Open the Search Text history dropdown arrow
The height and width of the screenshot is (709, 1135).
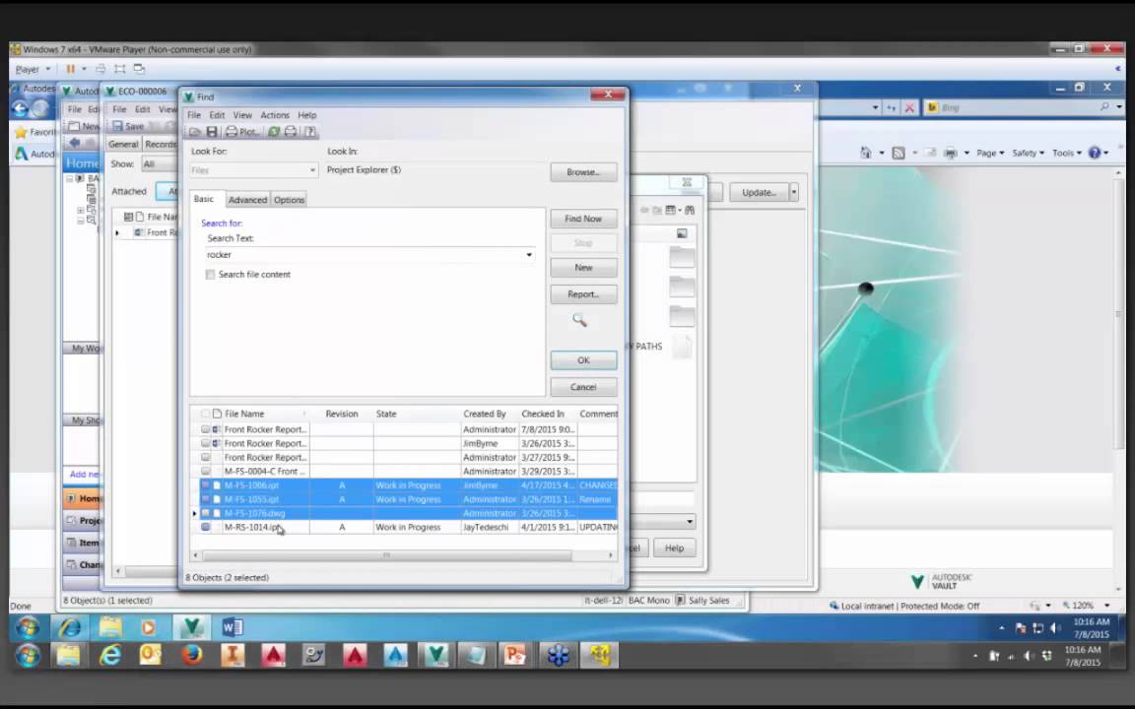[529, 255]
